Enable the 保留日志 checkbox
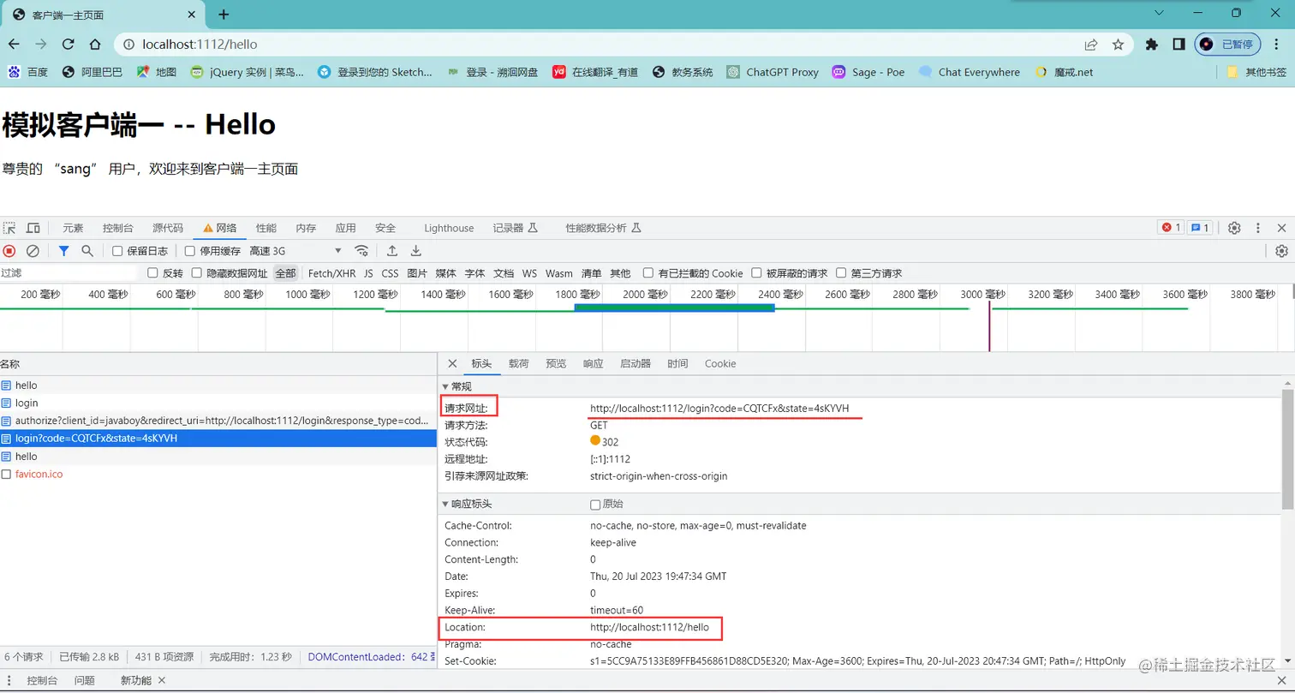 point(118,251)
